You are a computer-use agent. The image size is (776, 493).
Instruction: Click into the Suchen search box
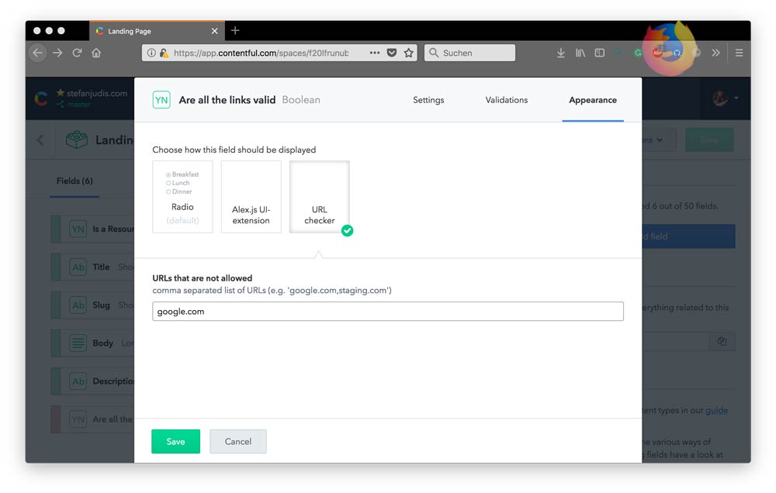coord(469,53)
